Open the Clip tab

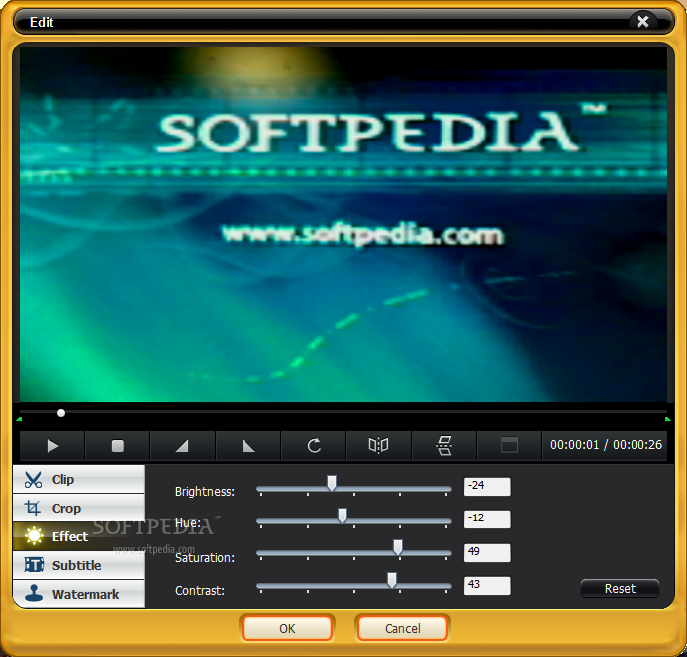[78, 479]
